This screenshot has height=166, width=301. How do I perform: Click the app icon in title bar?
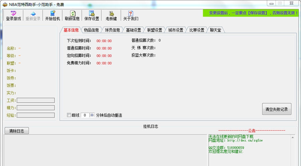[5, 4]
